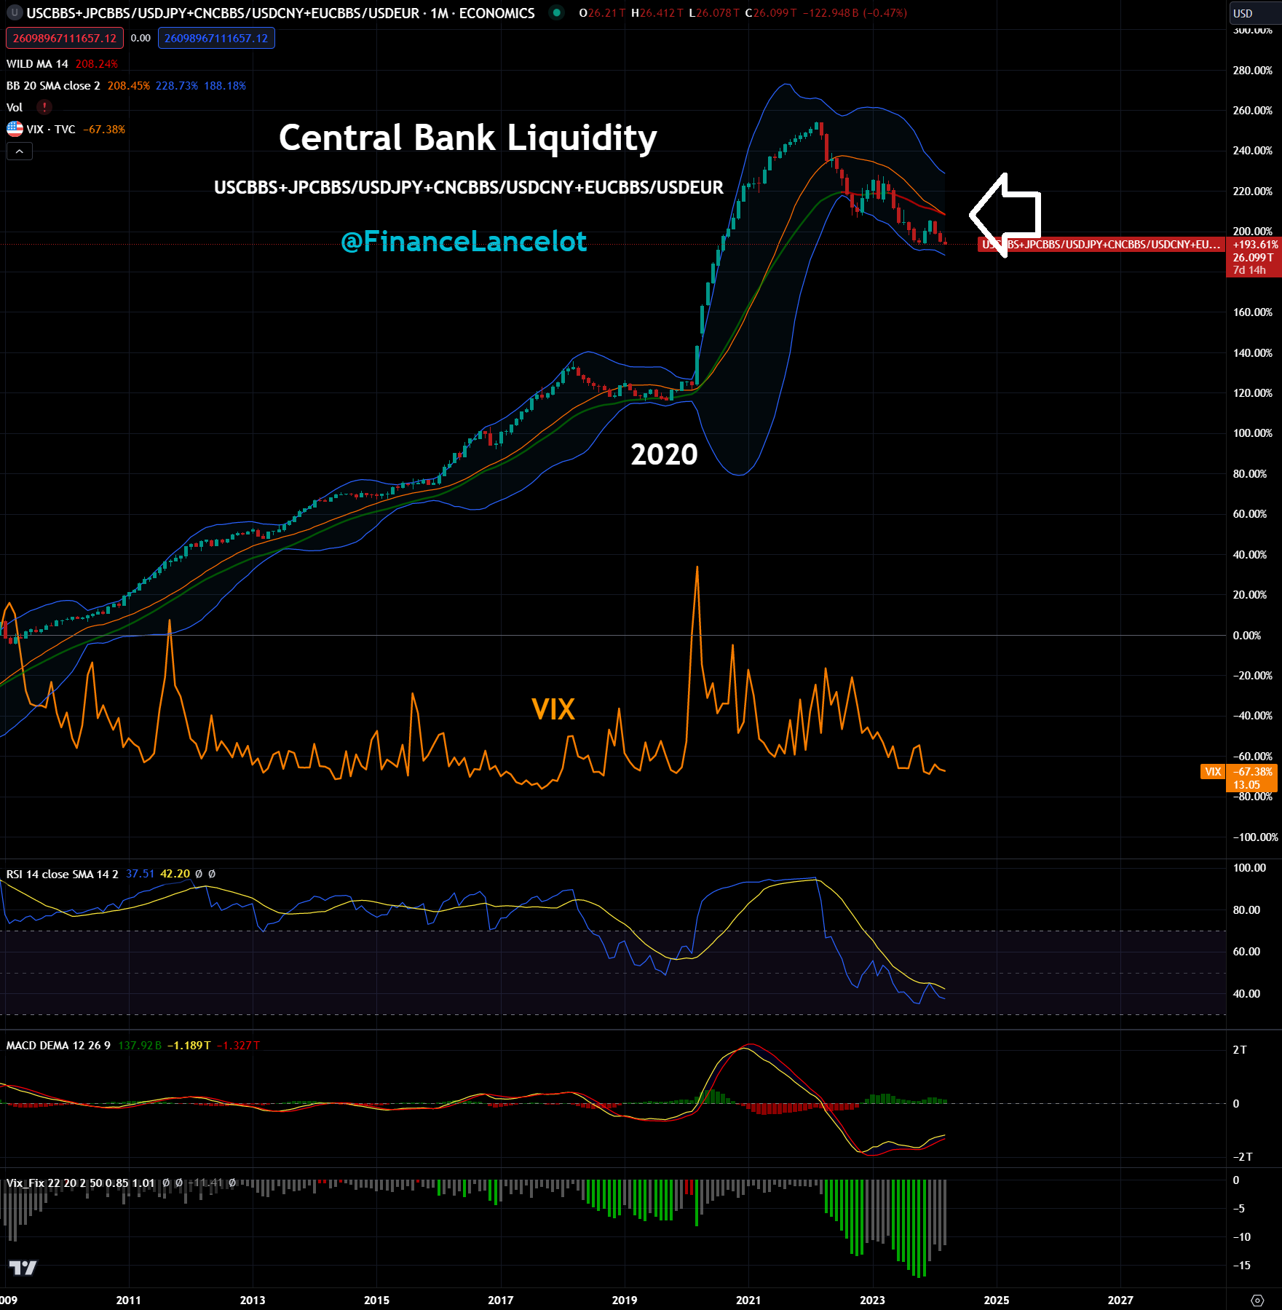Click the 2021 label on the time axis

coord(748,1300)
